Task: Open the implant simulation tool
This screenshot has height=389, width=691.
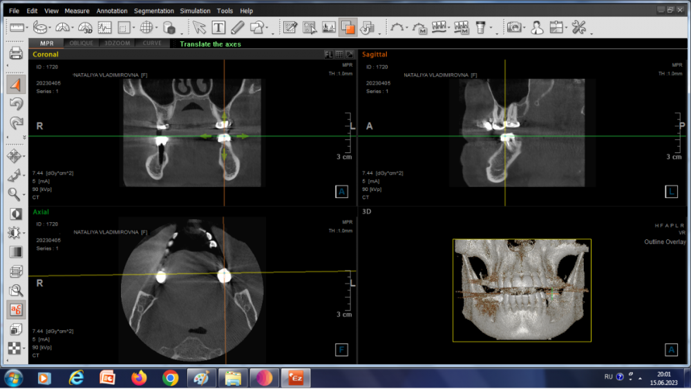Action: point(479,28)
